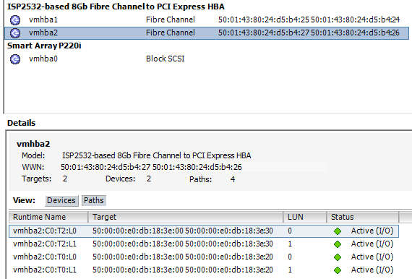Click green status diamond for vmhba2:C0:T0:L0

tap(338, 257)
